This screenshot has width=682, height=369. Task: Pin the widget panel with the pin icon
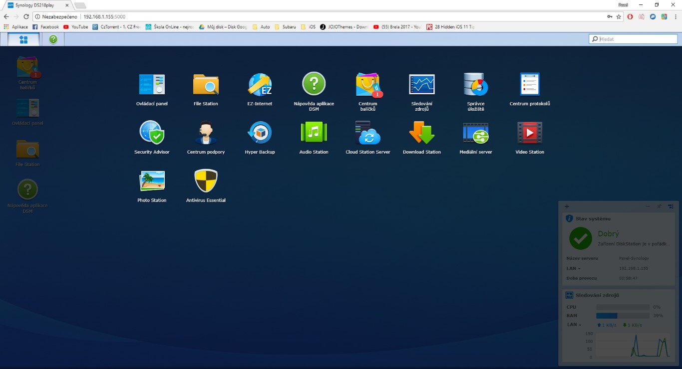click(659, 206)
